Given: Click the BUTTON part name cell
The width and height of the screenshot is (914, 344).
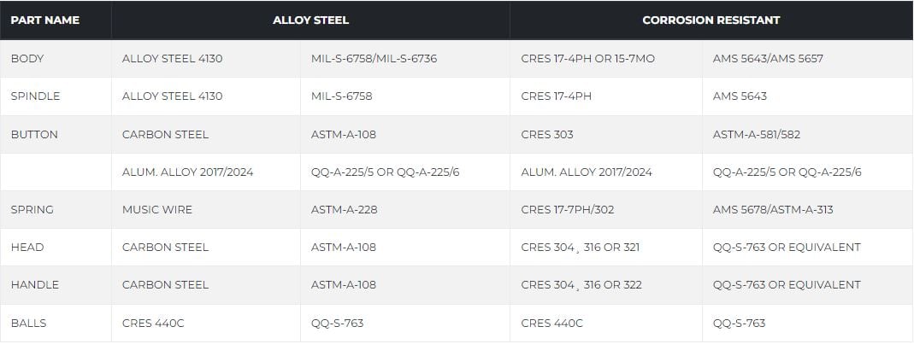Looking at the screenshot, I should coord(34,134).
